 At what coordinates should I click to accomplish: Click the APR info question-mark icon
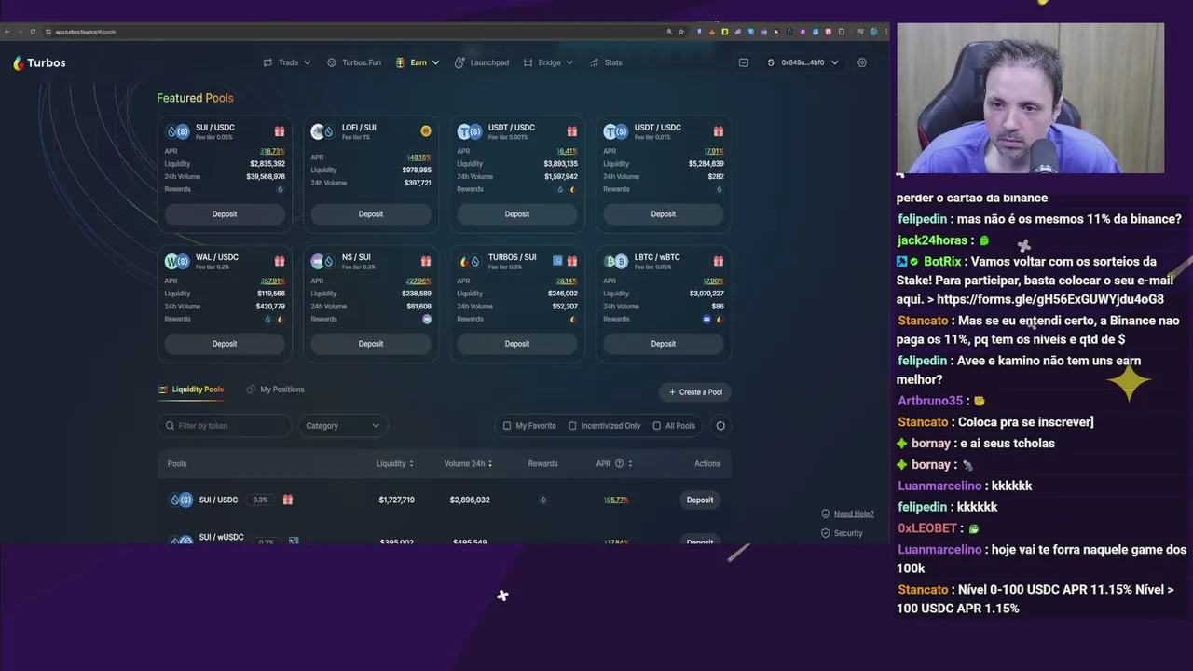coord(619,463)
